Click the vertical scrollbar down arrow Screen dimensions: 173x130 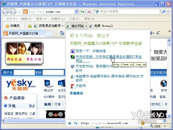point(169,116)
